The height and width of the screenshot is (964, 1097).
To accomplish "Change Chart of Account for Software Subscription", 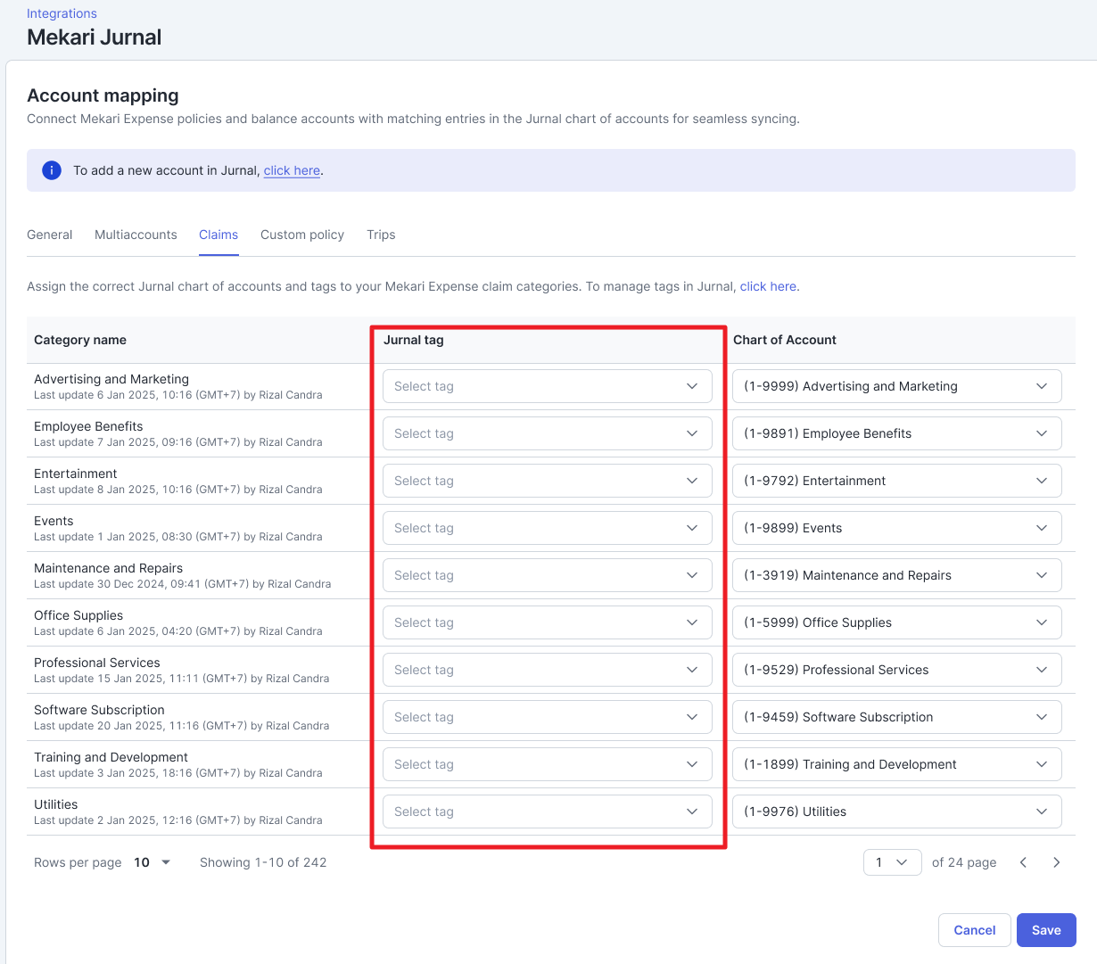I will coord(897,717).
